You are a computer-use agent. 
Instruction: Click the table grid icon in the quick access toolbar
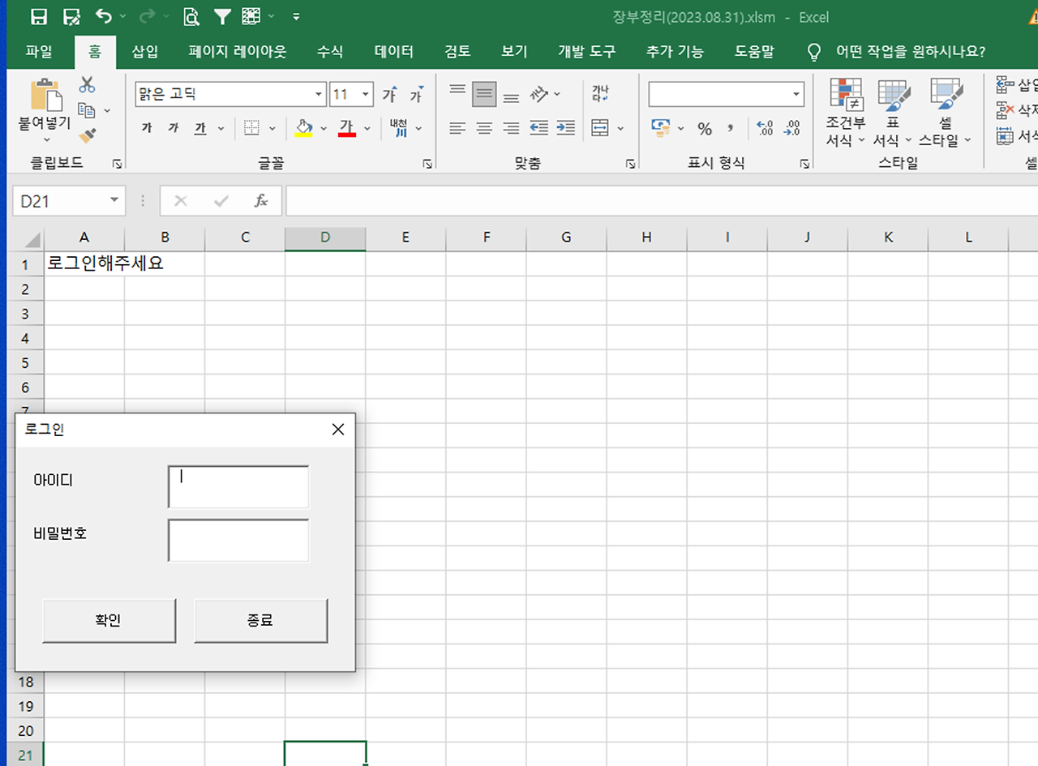click(251, 16)
